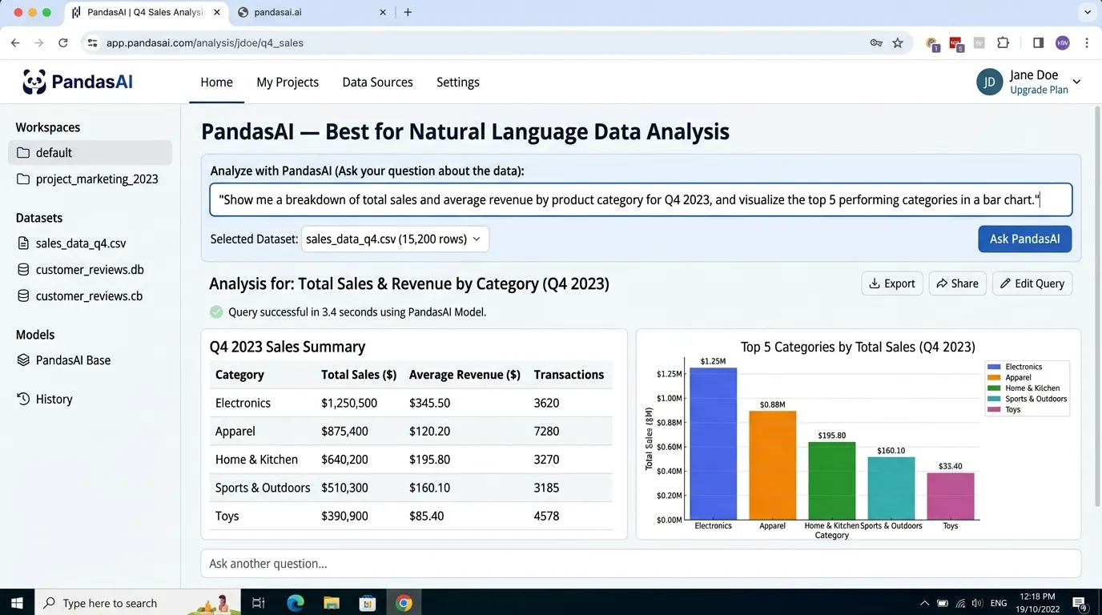This screenshot has width=1102, height=615.
Task: Open the My Projects tab
Action: [288, 82]
